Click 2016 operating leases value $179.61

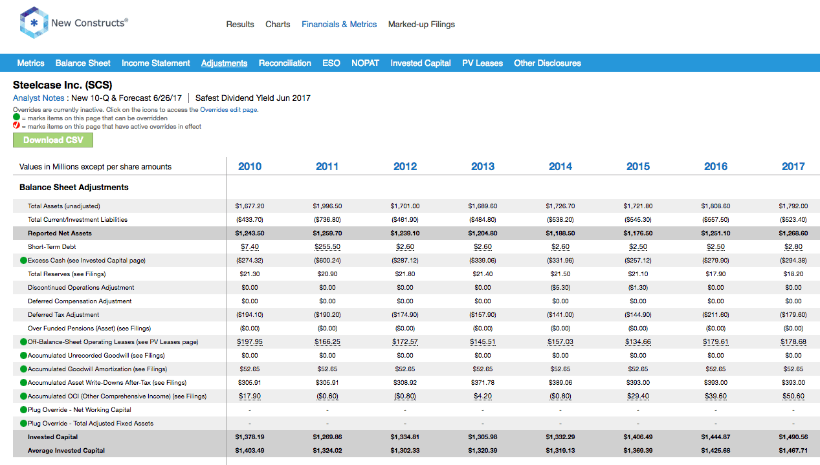[716, 342]
